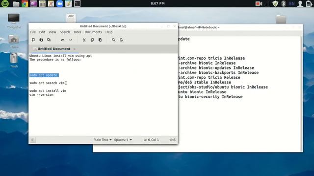Viewport: 314px width, 176px height.
Task: Open the Tools menu
Action: (77, 32)
